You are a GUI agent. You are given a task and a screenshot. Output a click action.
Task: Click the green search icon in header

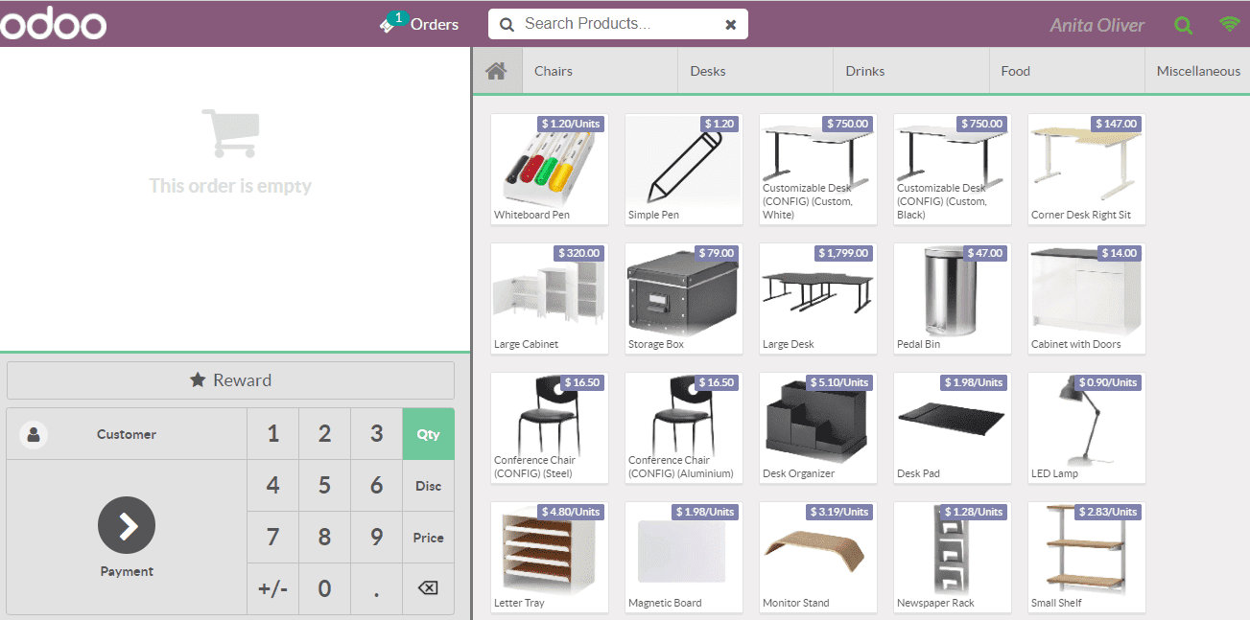(x=1184, y=25)
